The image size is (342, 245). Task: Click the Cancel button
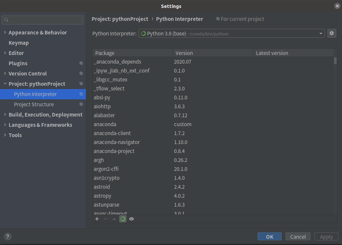298,236
